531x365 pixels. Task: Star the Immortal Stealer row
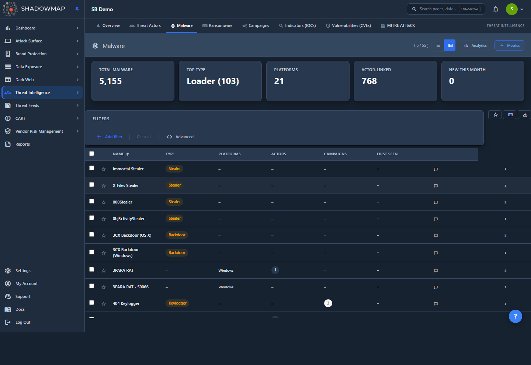click(104, 169)
